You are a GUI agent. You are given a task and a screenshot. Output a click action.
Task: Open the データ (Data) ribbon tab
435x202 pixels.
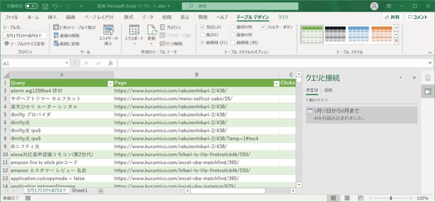pyautogui.click(x=147, y=17)
